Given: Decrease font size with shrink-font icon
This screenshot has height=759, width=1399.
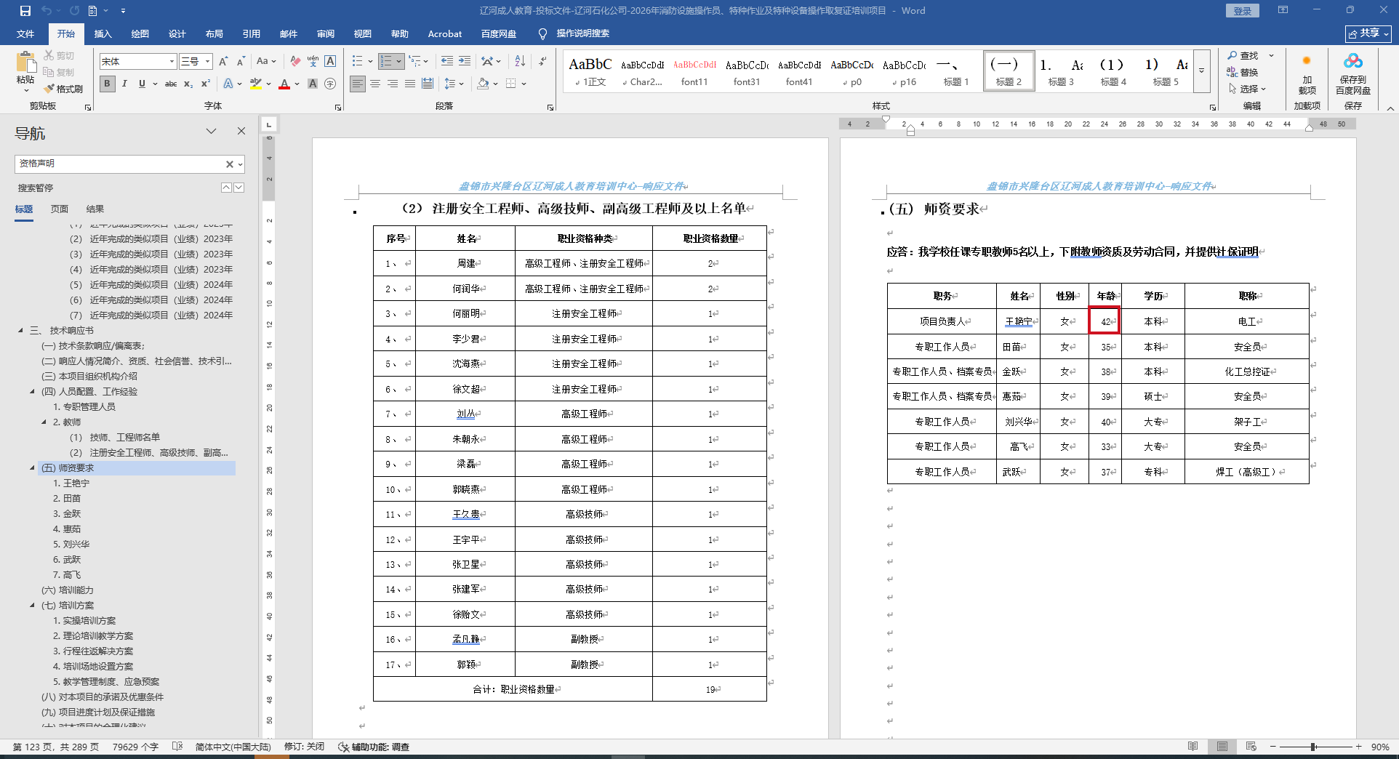Looking at the screenshot, I should click(241, 61).
